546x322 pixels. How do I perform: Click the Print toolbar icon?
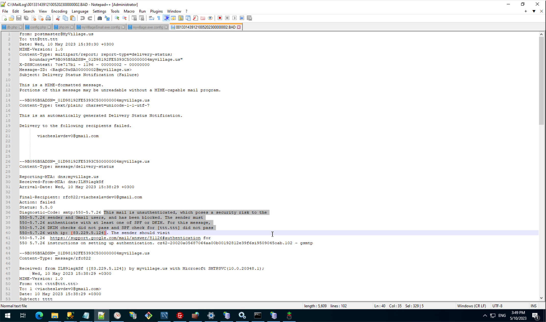pyautogui.click(x=48, y=18)
